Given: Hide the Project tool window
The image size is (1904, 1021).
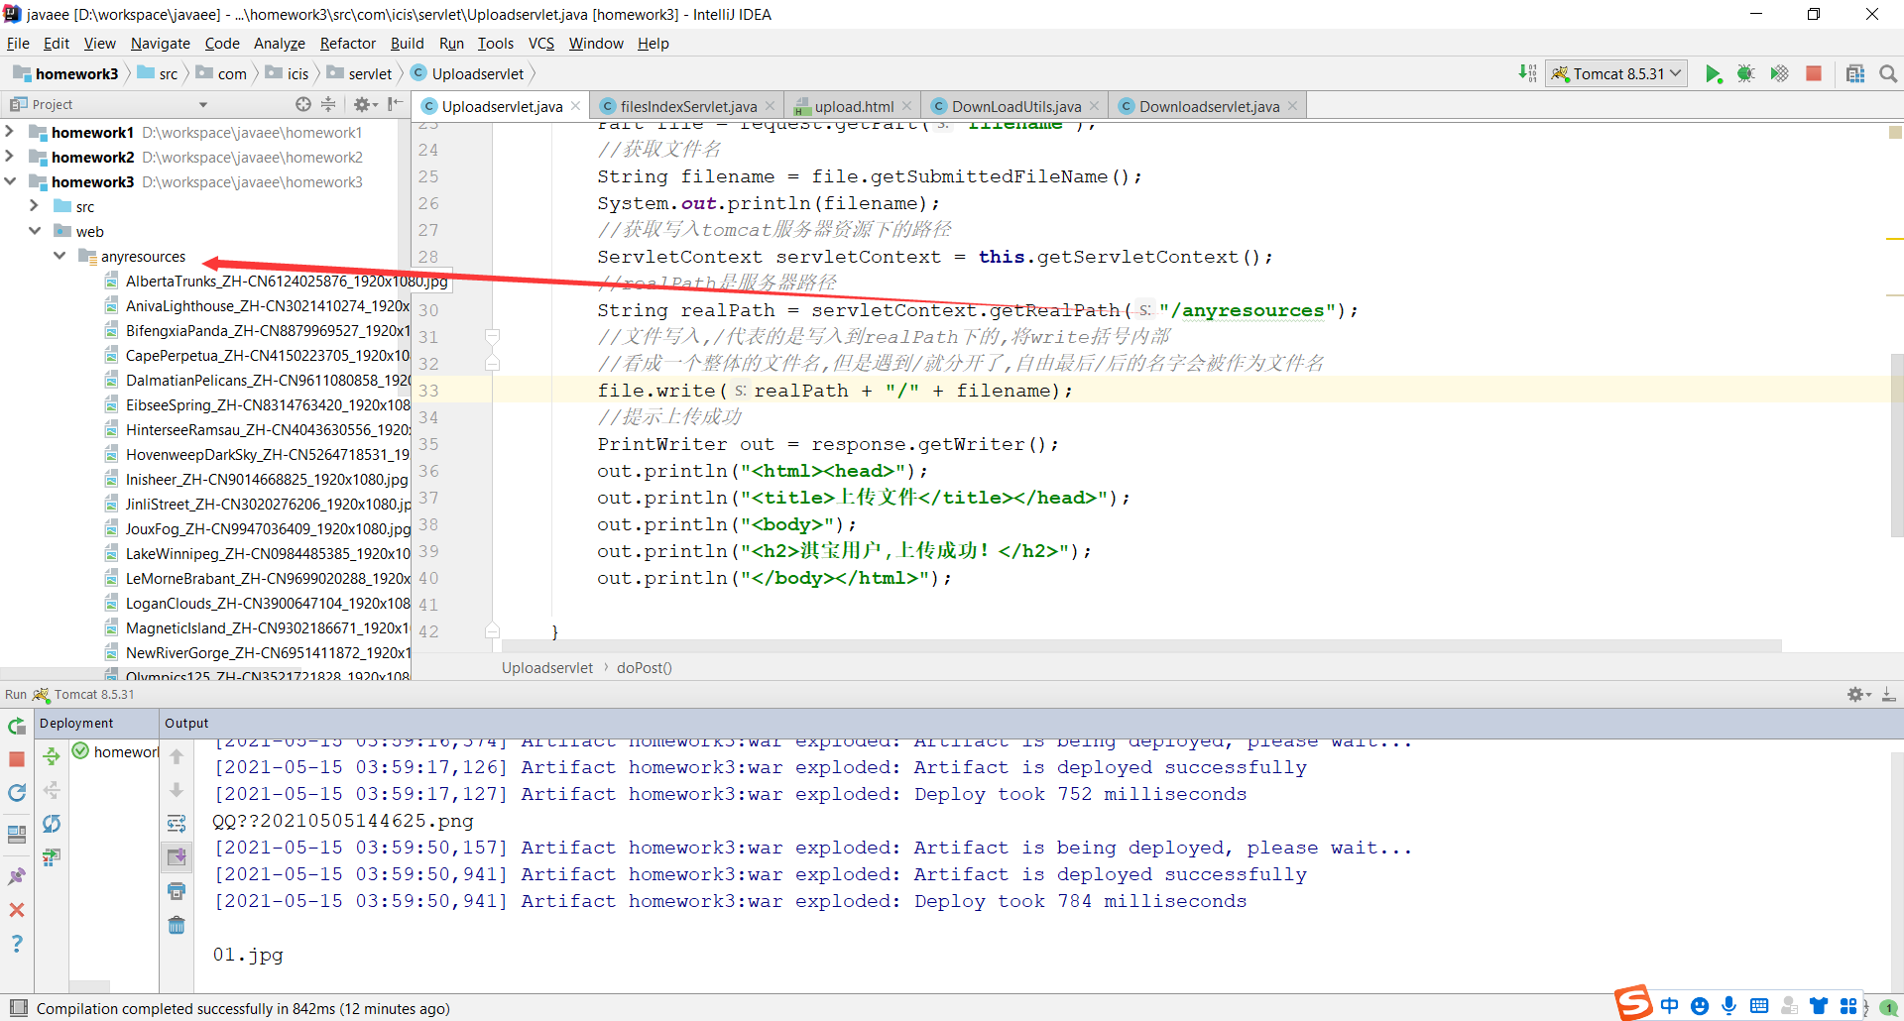Looking at the screenshot, I should coord(396,104).
